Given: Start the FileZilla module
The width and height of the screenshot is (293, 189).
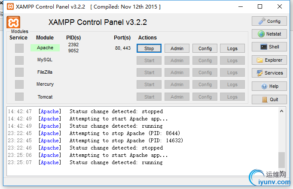Looking at the screenshot, I should point(149,72).
